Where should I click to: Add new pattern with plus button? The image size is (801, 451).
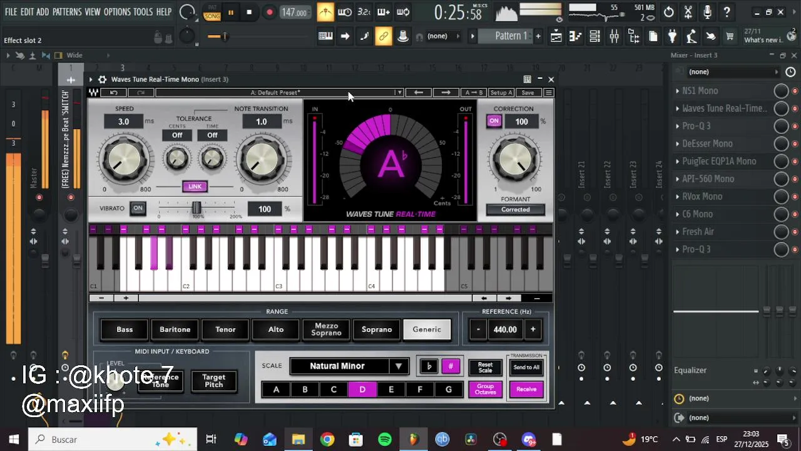click(x=538, y=36)
